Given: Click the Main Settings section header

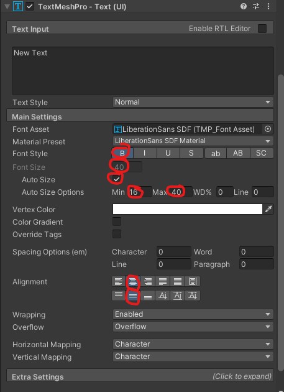Looking at the screenshot, I should tap(140, 116).
